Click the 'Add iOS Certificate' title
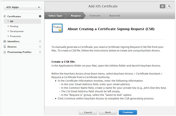176x116 pixels. (103, 6)
